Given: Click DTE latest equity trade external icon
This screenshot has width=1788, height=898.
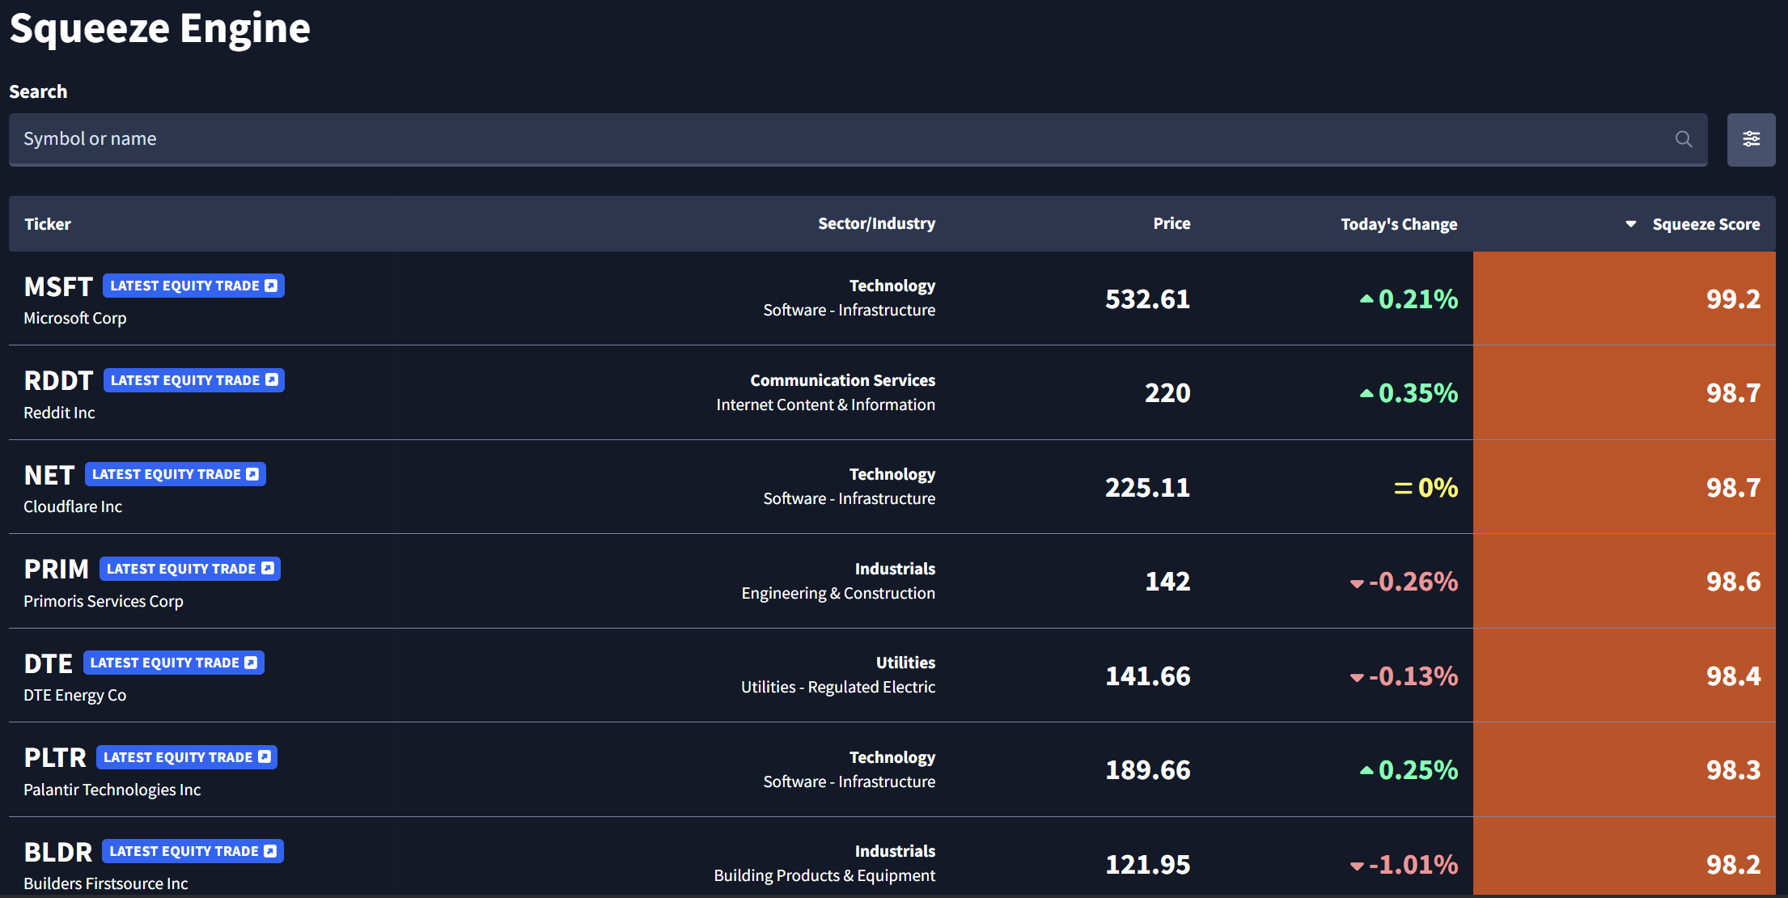Looking at the screenshot, I should point(251,663).
